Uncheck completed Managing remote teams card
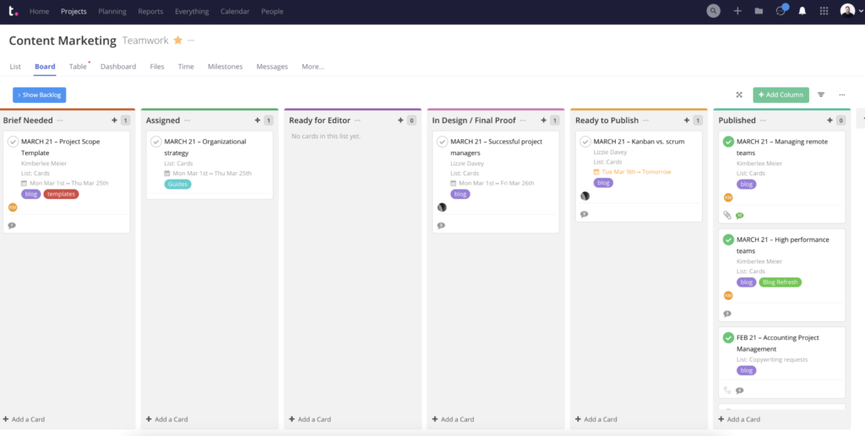 (728, 142)
